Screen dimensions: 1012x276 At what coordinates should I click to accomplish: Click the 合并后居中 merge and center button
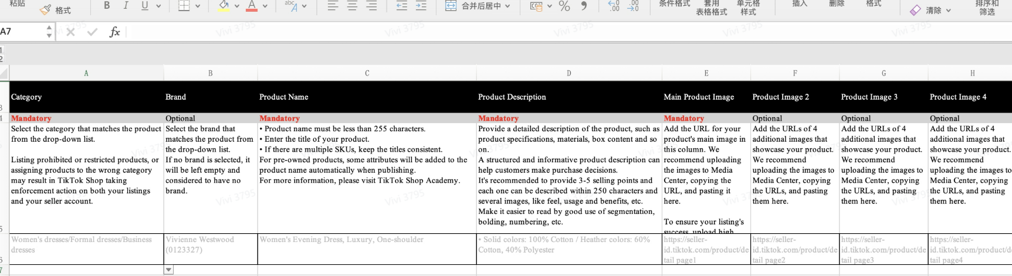pyautogui.click(x=477, y=6)
